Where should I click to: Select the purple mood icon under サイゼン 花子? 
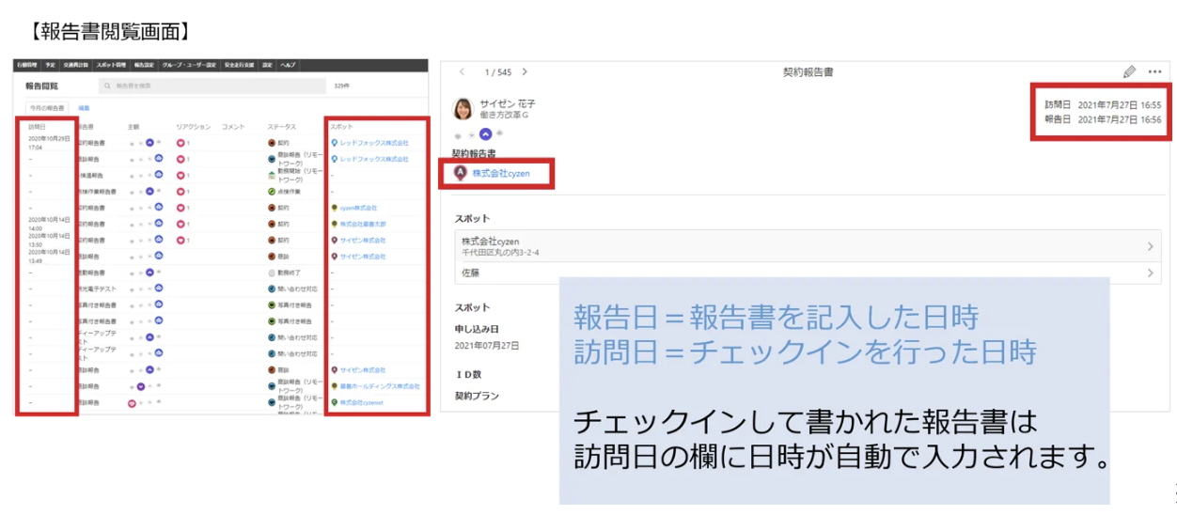(485, 134)
